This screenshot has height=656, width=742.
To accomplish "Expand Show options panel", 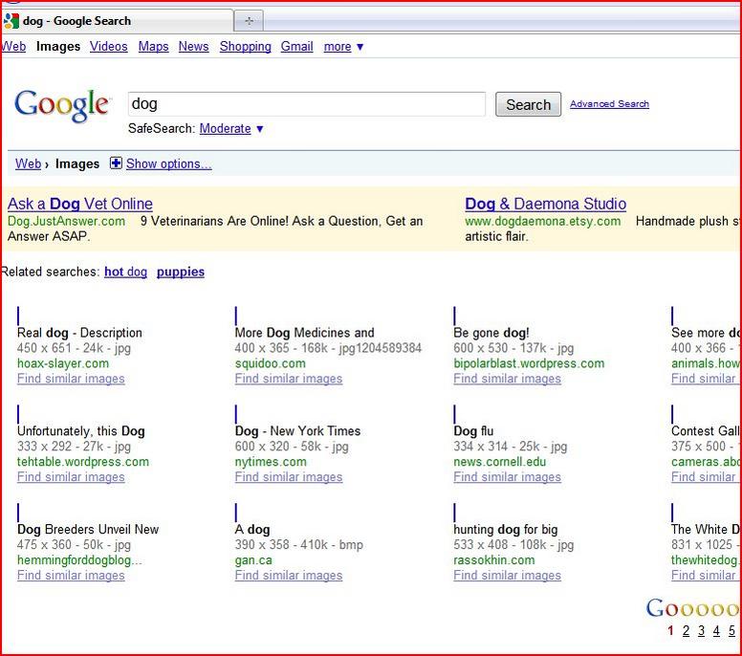I will (168, 164).
